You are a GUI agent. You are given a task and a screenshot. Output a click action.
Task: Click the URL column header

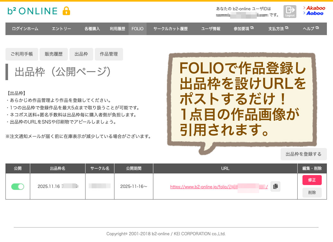[x=225, y=168]
